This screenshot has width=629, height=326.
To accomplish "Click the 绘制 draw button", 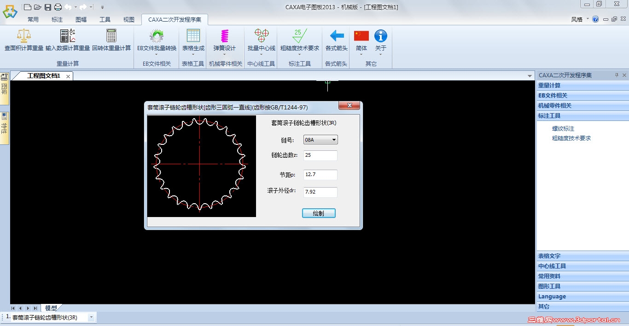I will coord(319,213).
